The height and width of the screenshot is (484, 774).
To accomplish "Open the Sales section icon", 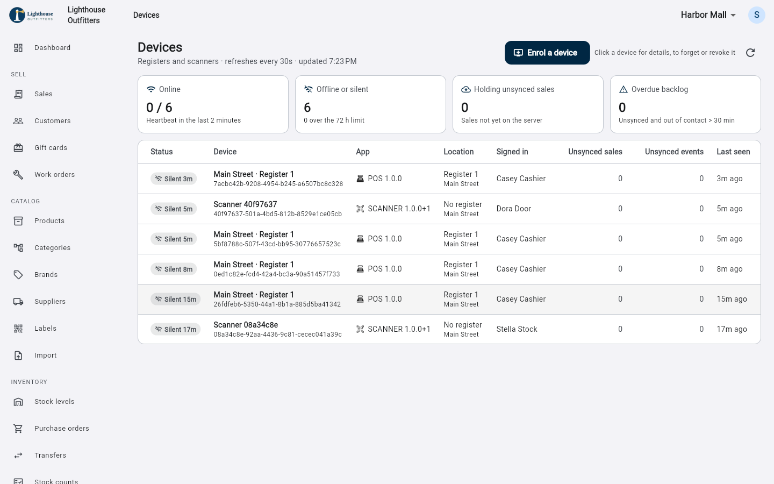I will [18, 94].
